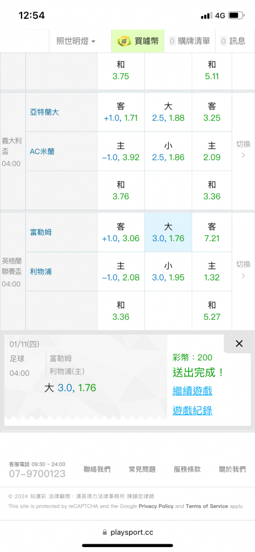This screenshot has height=552, width=255.
Task: Choose 主 1.32 odds for 利物浦
Action: pyautogui.click(x=212, y=272)
